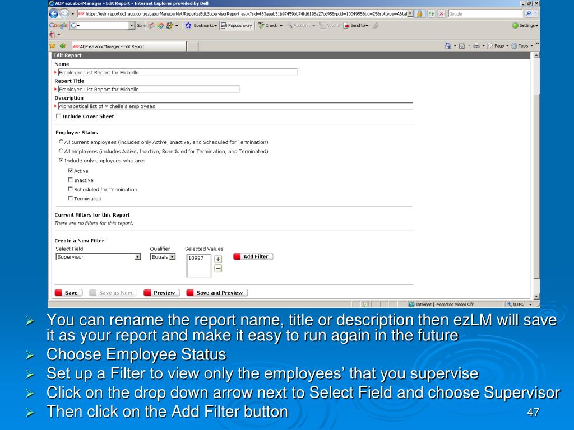574x430 pixels.
Task: Open a new blank browser tab
Action: [x=193, y=46]
